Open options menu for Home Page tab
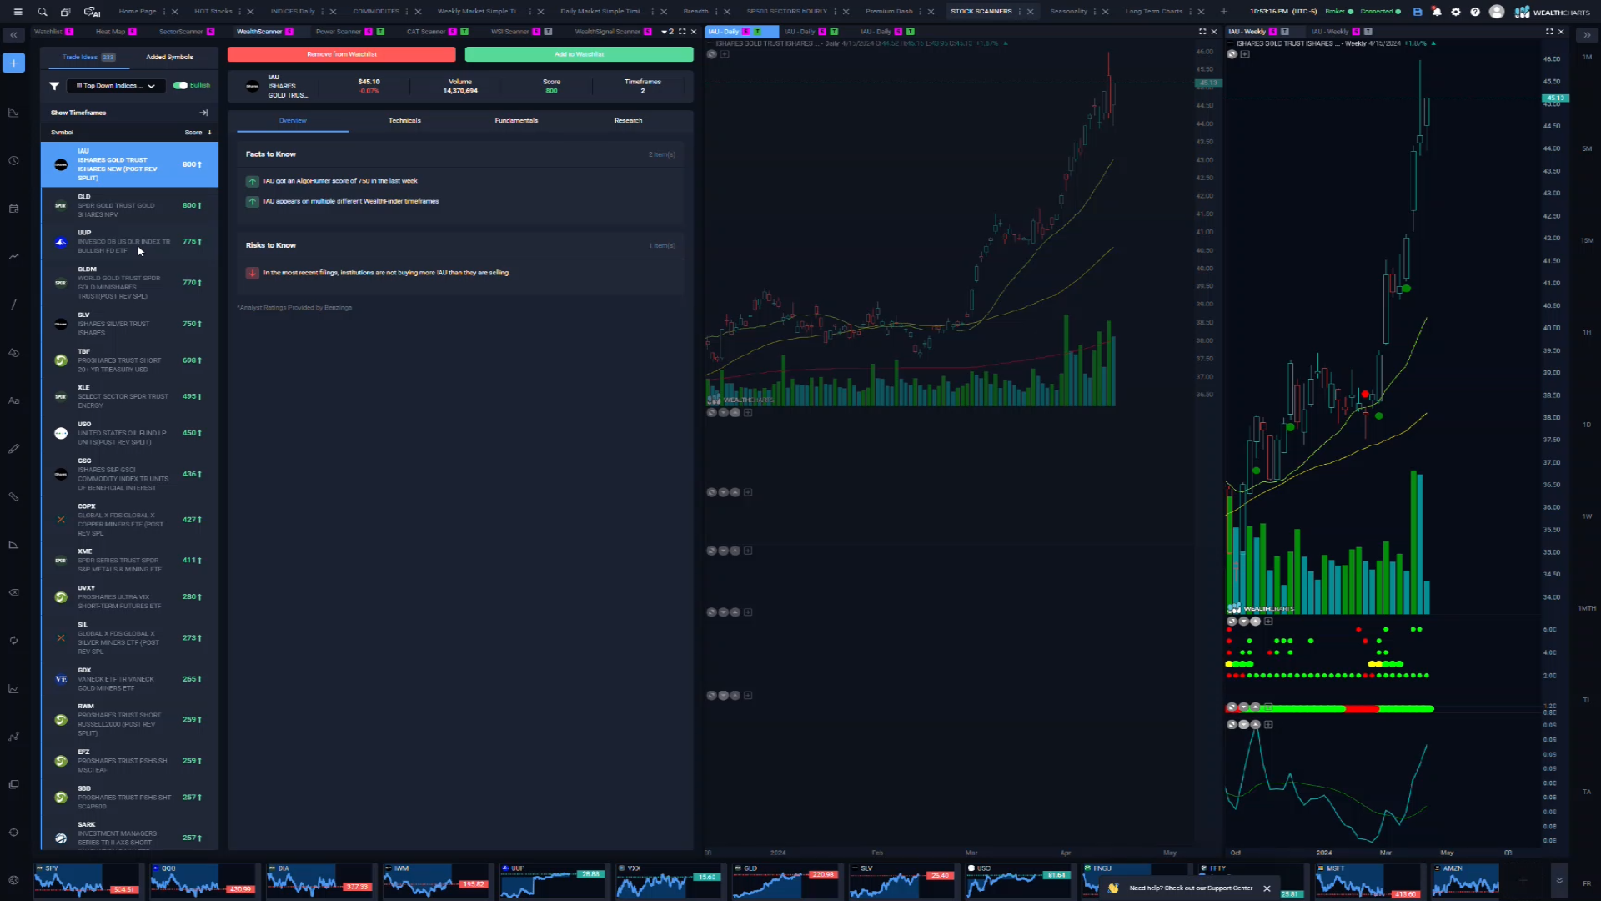The image size is (1601, 901). coord(164,12)
